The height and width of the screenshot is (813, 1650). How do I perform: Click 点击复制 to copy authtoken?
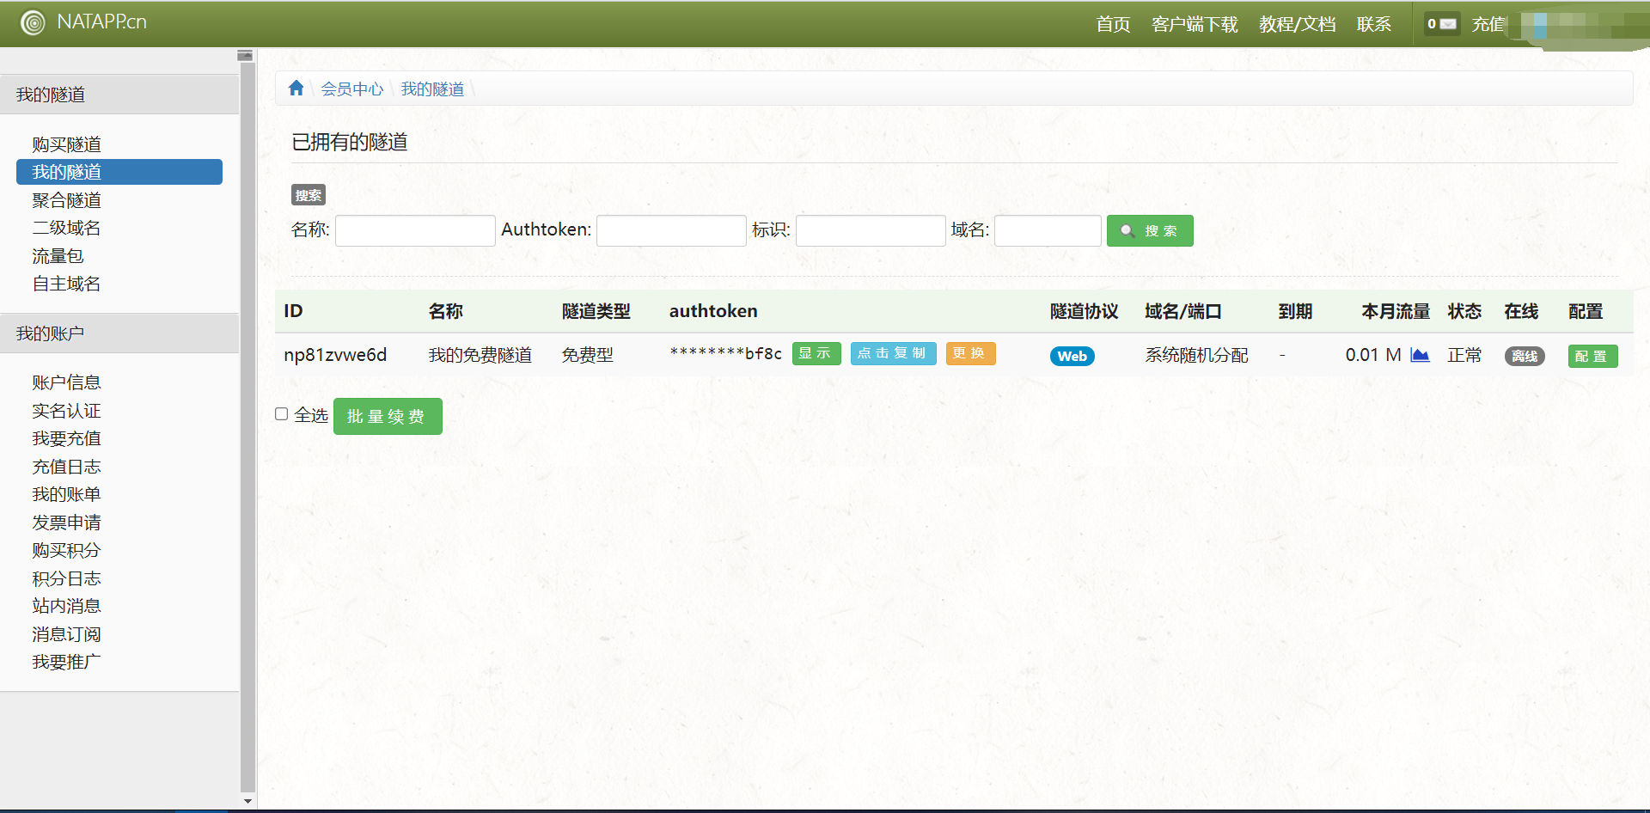[x=893, y=353]
